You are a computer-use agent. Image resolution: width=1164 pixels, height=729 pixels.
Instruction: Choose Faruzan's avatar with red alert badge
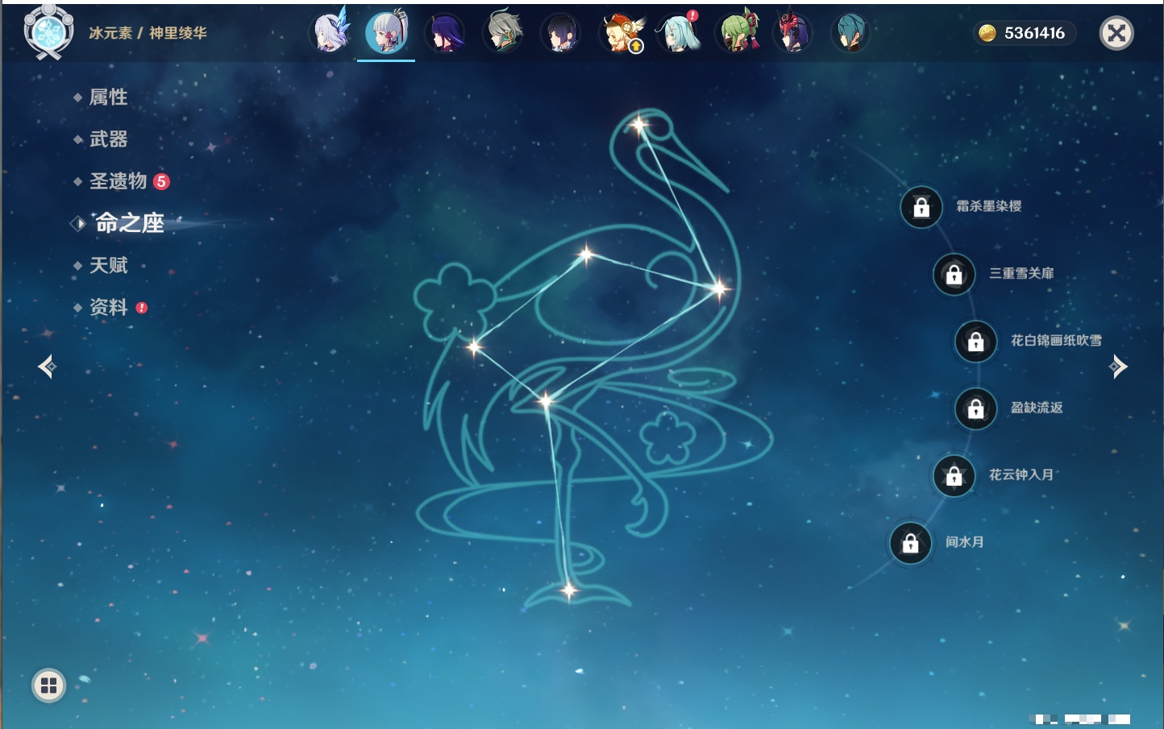pos(678,33)
